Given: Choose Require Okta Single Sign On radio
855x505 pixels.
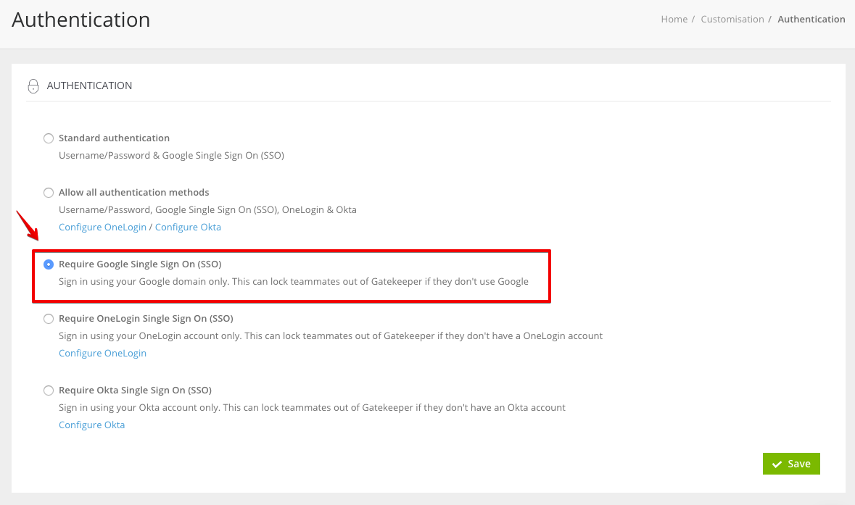Looking at the screenshot, I should (49, 391).
